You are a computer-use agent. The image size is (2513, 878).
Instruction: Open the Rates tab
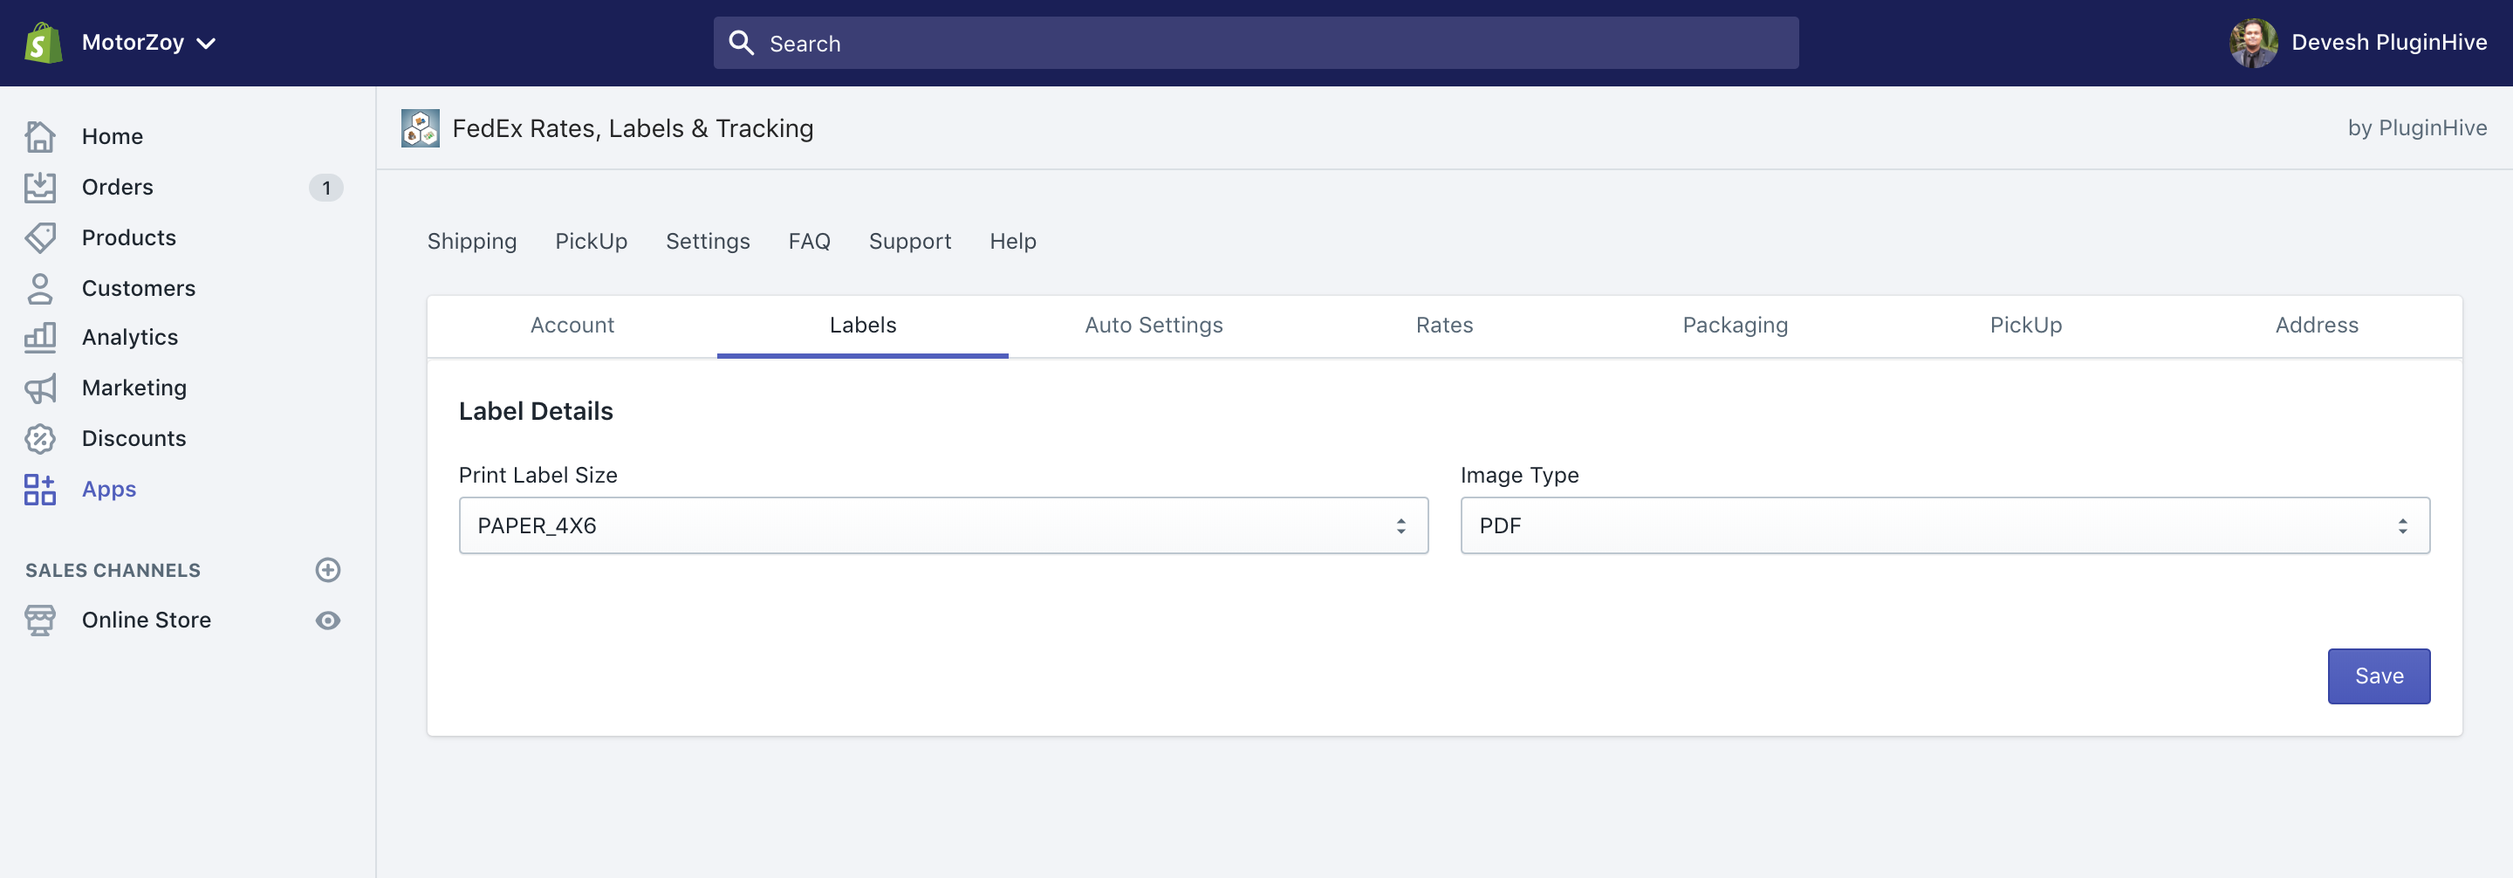1444,326
